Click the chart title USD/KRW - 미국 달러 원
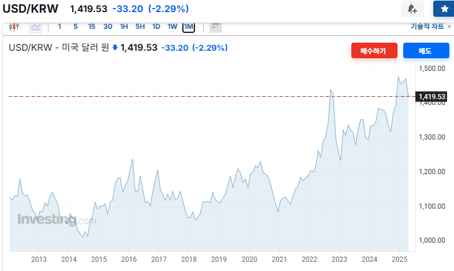Viewport: 454px width, 271px height. tap(59, 47)
